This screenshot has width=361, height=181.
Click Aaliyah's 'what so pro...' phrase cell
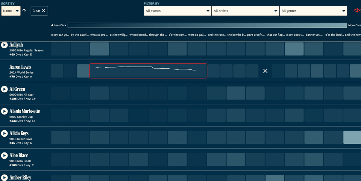click(99, 49)
